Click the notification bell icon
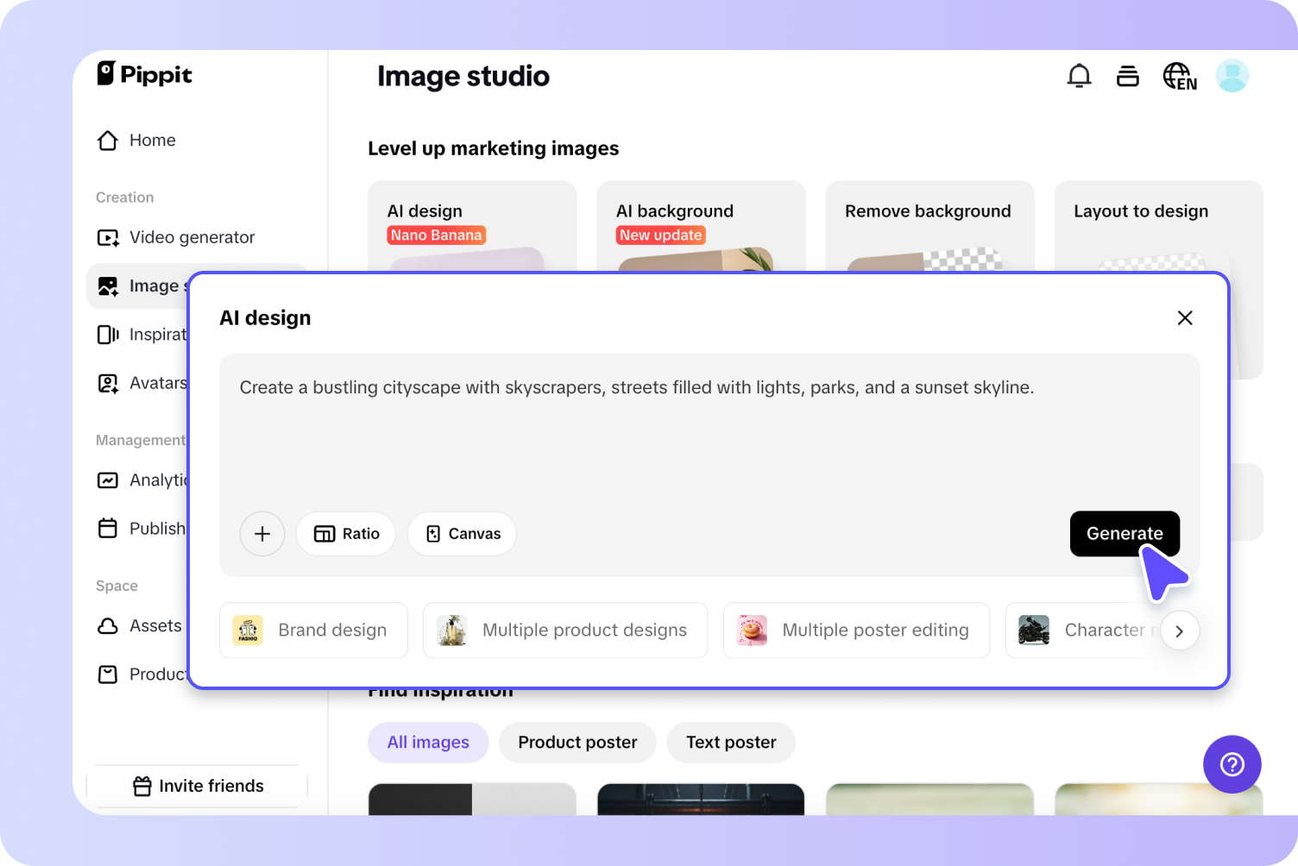Screen dimensions: 1298x866 coord(1079,76)
